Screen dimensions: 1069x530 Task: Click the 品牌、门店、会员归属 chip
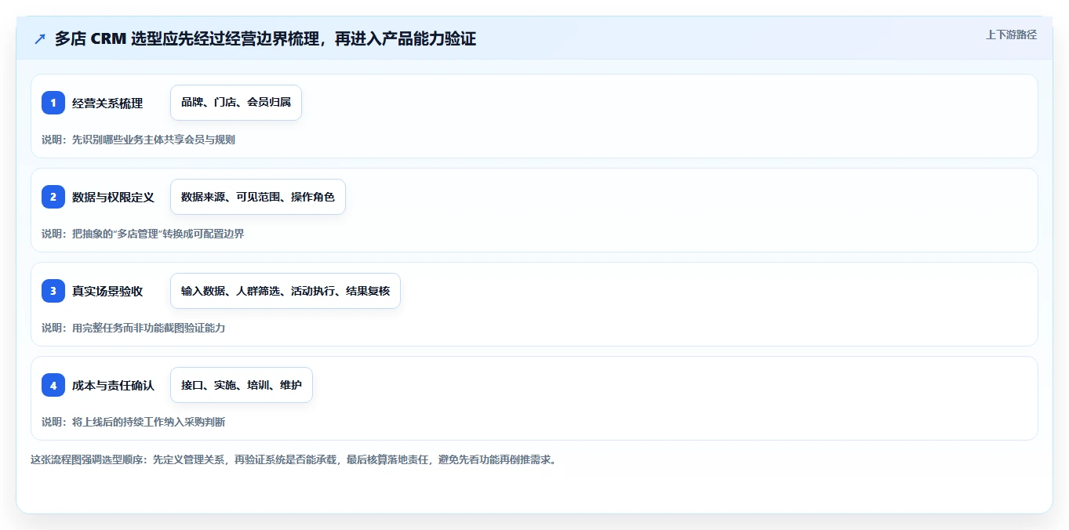click(236, 103)
